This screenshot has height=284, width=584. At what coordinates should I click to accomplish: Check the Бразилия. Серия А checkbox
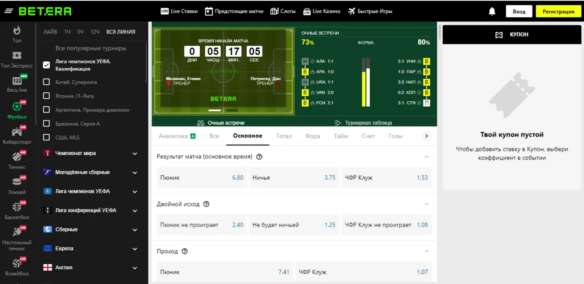(46, 124)
